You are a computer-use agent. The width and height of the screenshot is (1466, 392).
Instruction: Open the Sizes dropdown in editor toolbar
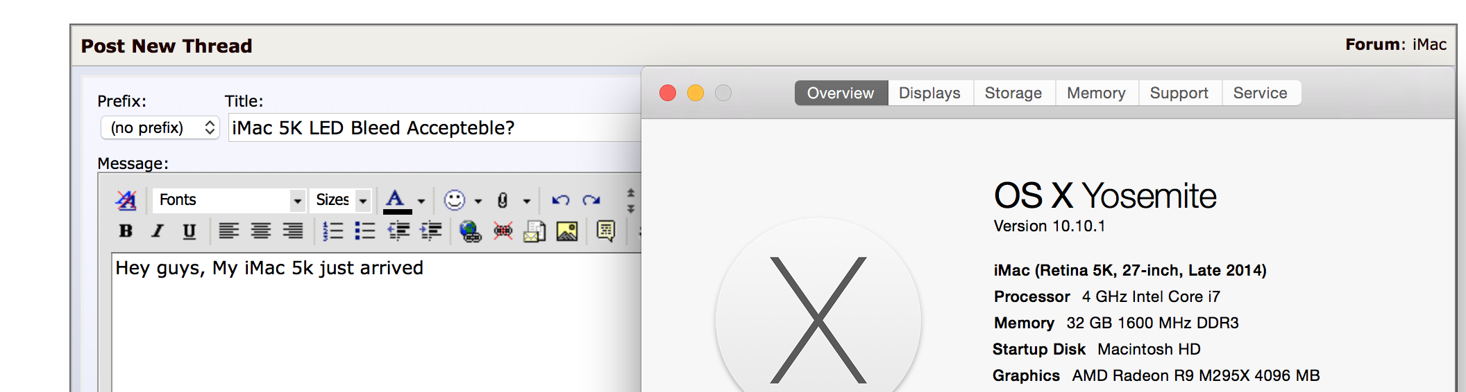(x=341, y=200)
